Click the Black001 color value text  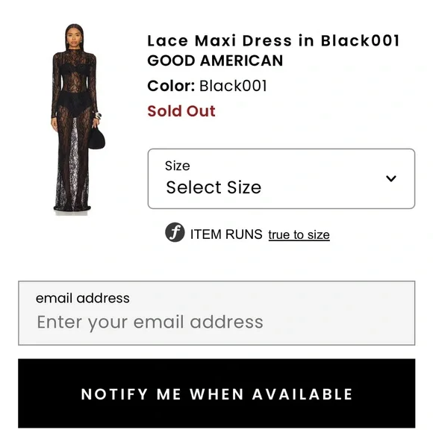tap(233, 86)
